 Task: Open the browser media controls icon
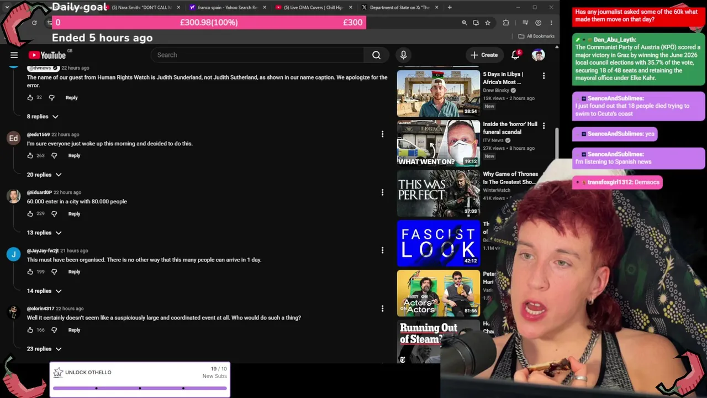525,23
